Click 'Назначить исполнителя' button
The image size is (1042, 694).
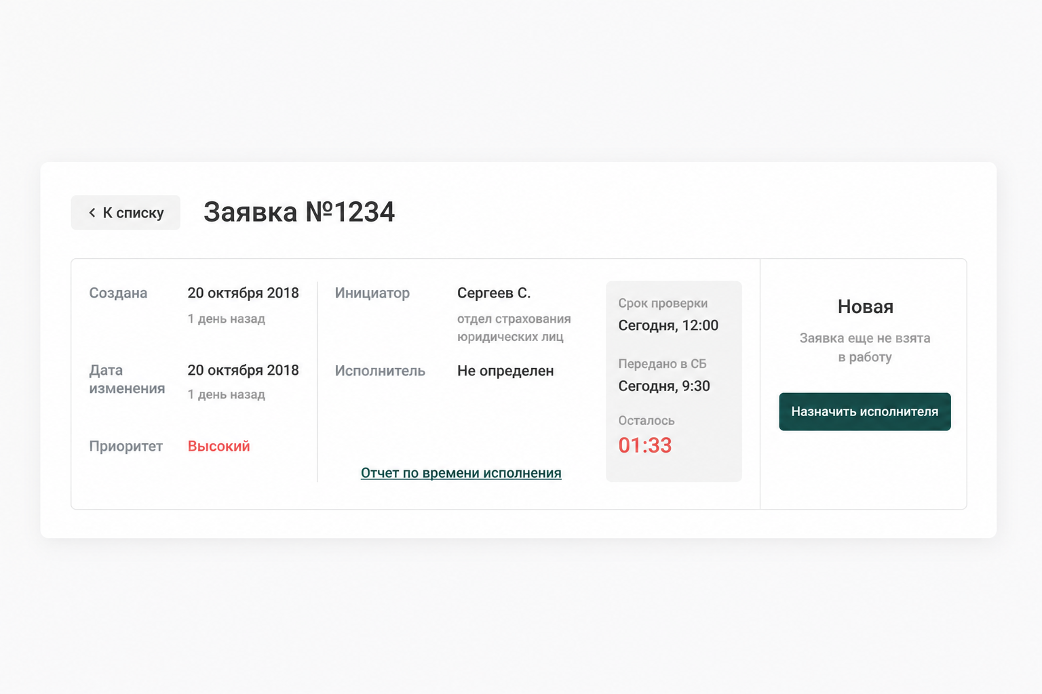pos(865,411)
